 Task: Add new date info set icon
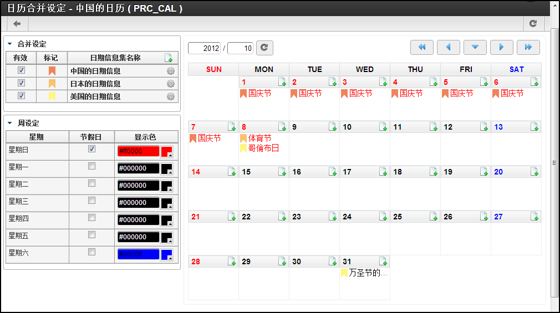(x=169, y=58)
